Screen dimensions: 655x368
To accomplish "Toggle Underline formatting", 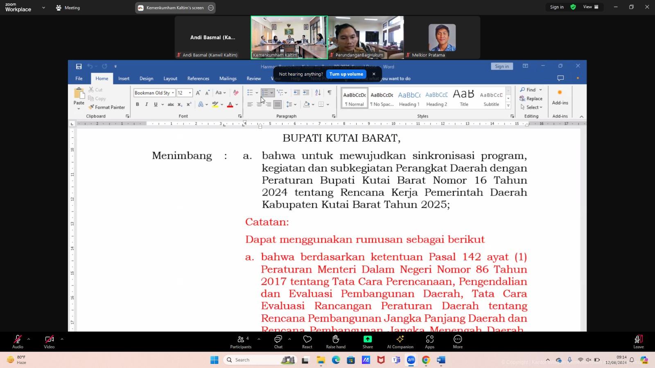I will tap(156, 105).
